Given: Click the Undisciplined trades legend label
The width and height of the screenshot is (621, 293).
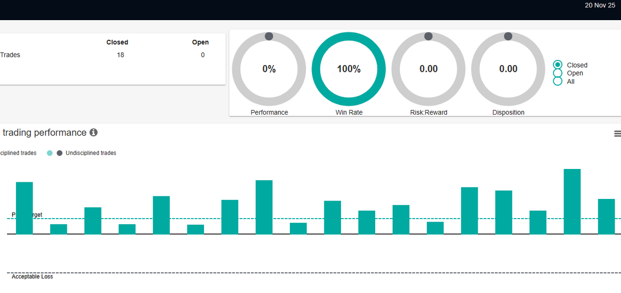Looking at the screenshot, I should coord(91,153).
